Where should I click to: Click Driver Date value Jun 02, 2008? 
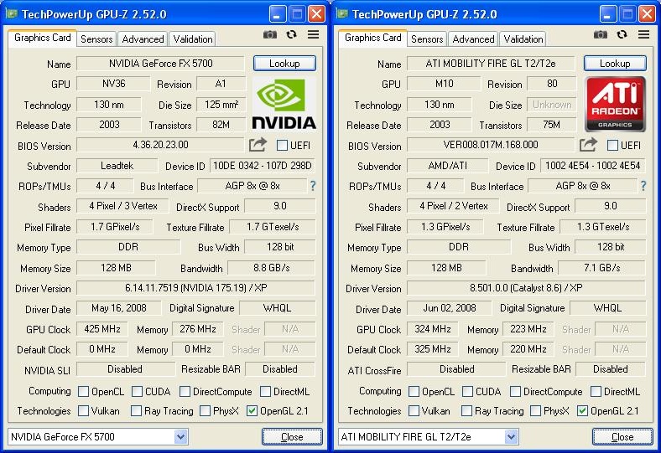[x=450, y=308]
